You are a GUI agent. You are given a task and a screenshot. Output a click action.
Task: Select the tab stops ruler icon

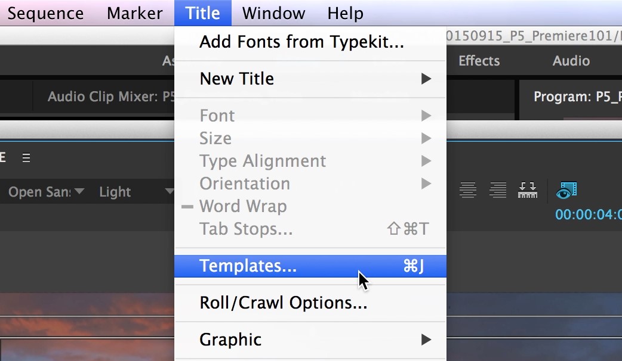528,189
